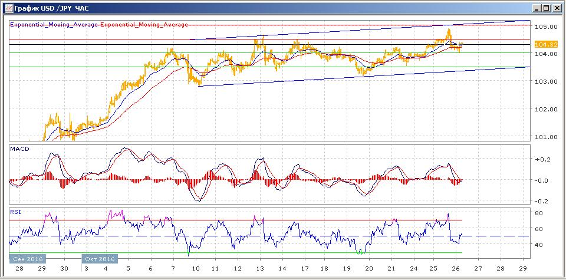Click the title text График USD/JPY ЧАС
The image size is (566, 280).
click(52, 8)
